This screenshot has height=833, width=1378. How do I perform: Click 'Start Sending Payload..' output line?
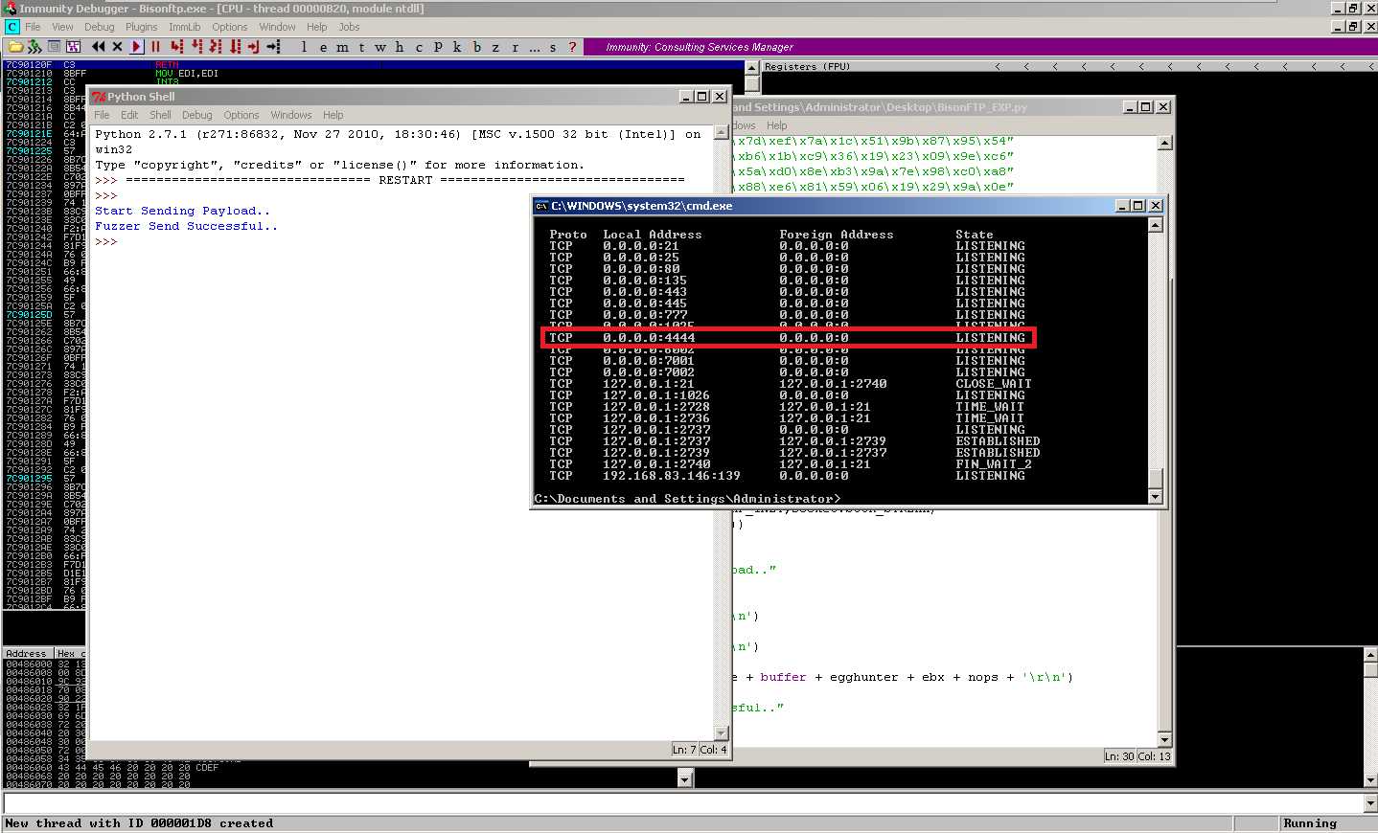[182, 211]
